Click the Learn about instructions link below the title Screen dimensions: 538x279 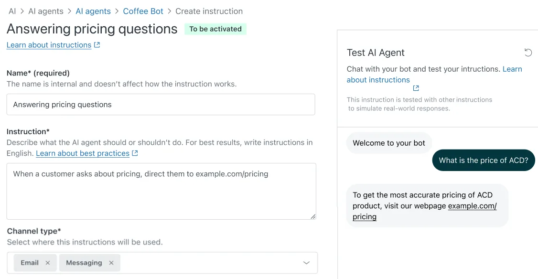[48, 44]
